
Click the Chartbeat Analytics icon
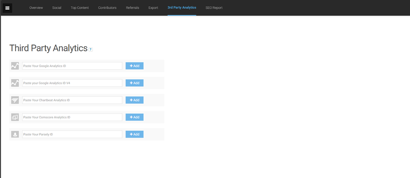(x=15, y=100)
